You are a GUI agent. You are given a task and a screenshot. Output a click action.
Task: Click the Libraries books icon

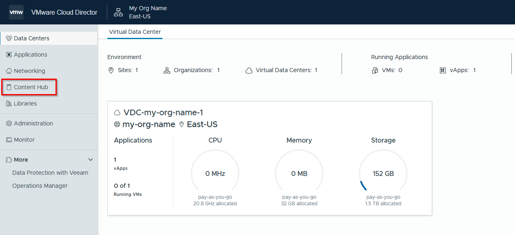click(x=9, y=103)
